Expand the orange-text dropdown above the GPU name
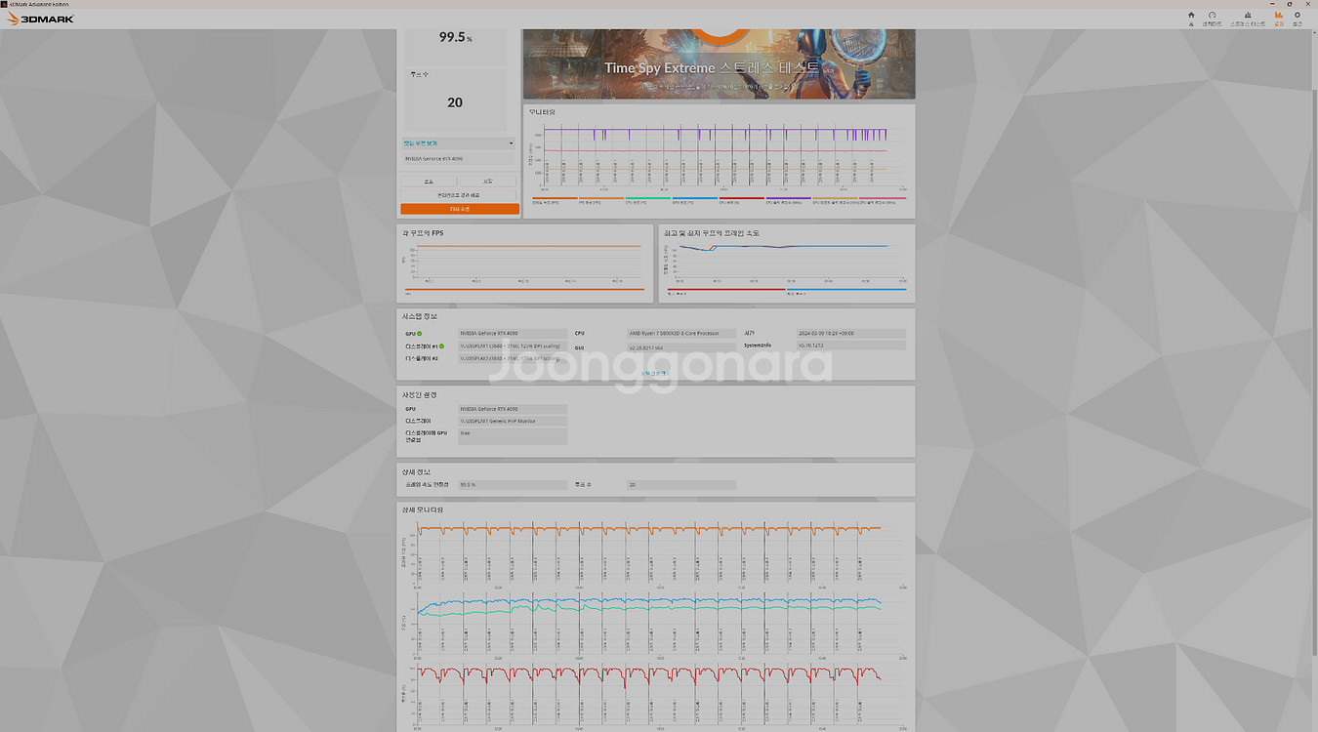The image size is (1318, 732). point(458,143)
